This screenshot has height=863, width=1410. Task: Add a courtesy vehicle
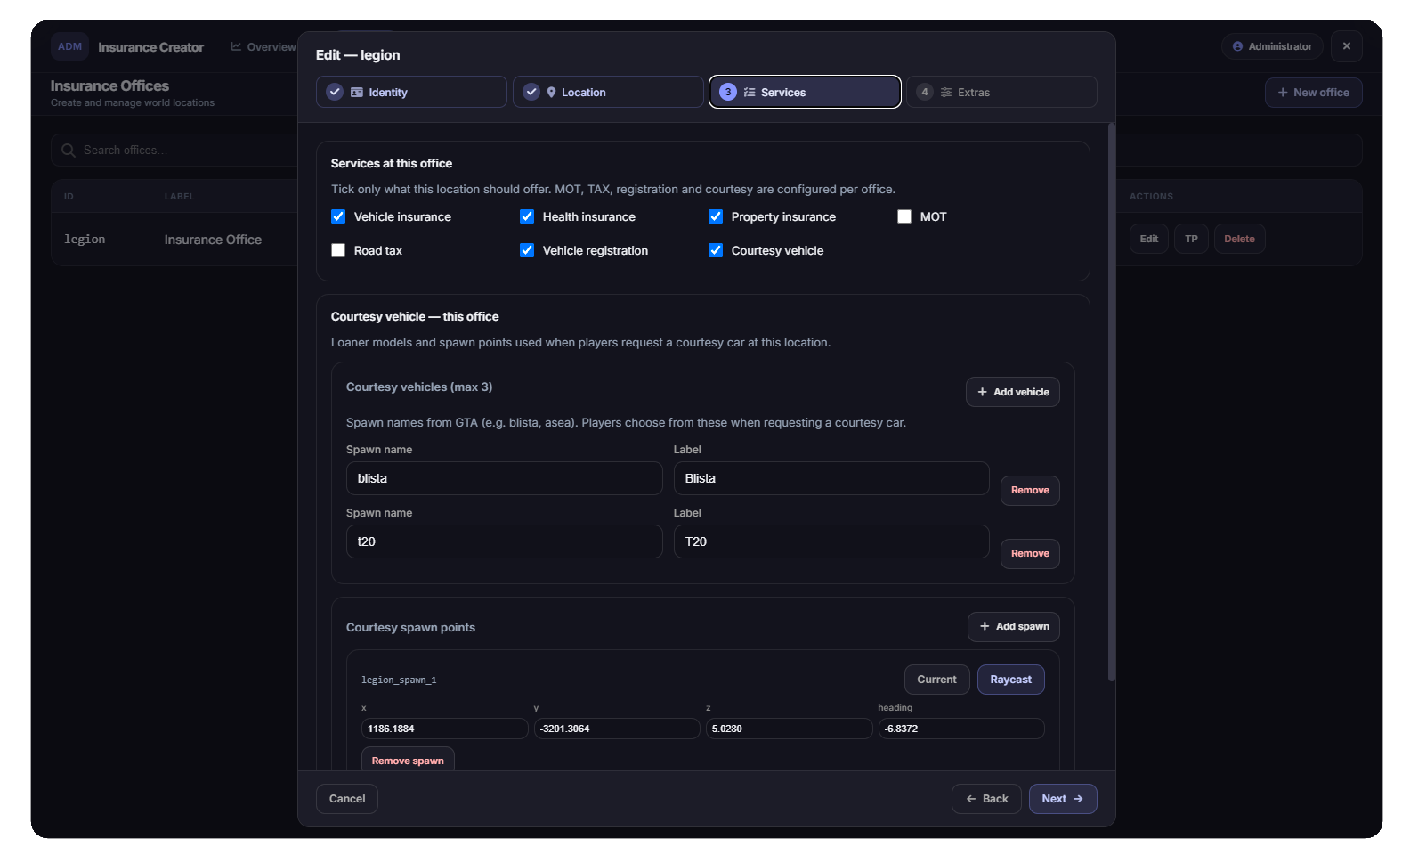point(1012,392)
